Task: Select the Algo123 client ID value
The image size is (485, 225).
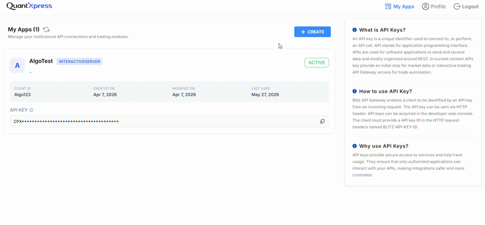Action: coord(22,95)
